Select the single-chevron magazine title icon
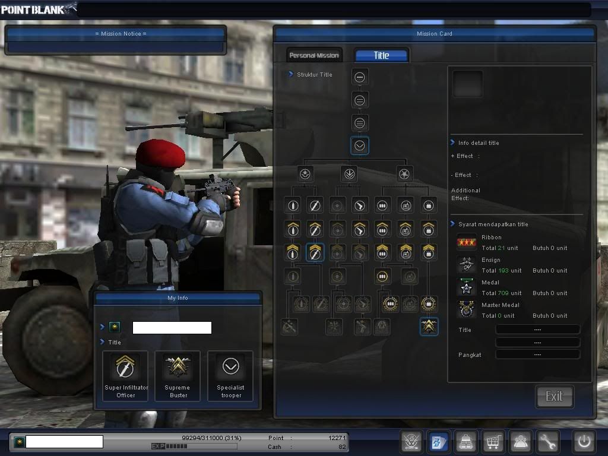The height and width of the screenshot is (456, 608). click(x=382, y=229)
